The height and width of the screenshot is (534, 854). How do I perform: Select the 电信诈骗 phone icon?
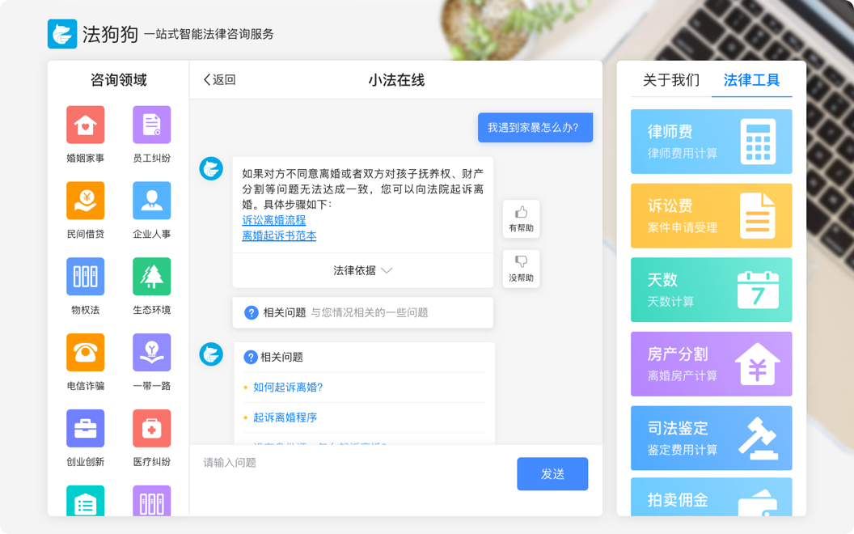click(85, 353)
